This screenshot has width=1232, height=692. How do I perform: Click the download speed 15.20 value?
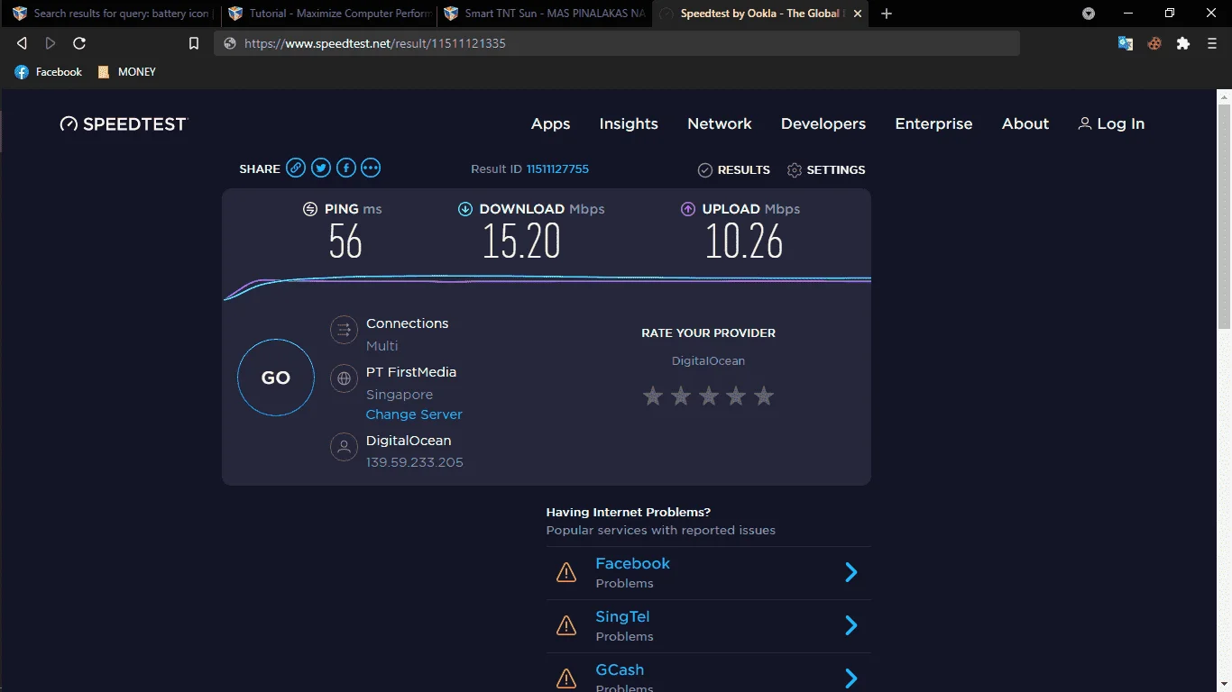(x=521, y=241)
